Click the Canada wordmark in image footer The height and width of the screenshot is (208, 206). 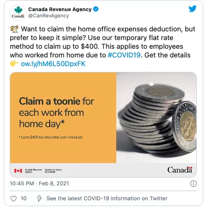coord(180,170)
